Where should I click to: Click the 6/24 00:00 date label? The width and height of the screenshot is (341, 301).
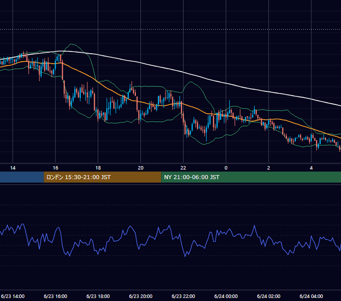click(226, 296)
